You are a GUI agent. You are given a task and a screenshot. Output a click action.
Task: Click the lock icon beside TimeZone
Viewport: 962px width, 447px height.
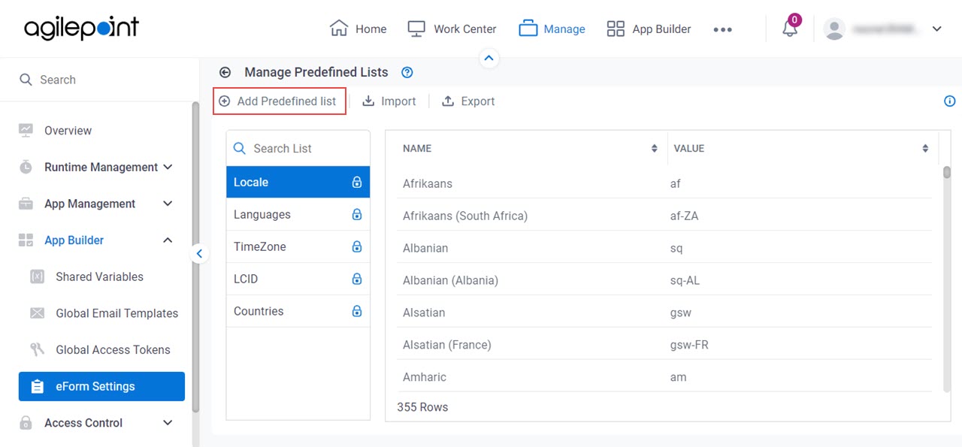click(x=357, y=246)
